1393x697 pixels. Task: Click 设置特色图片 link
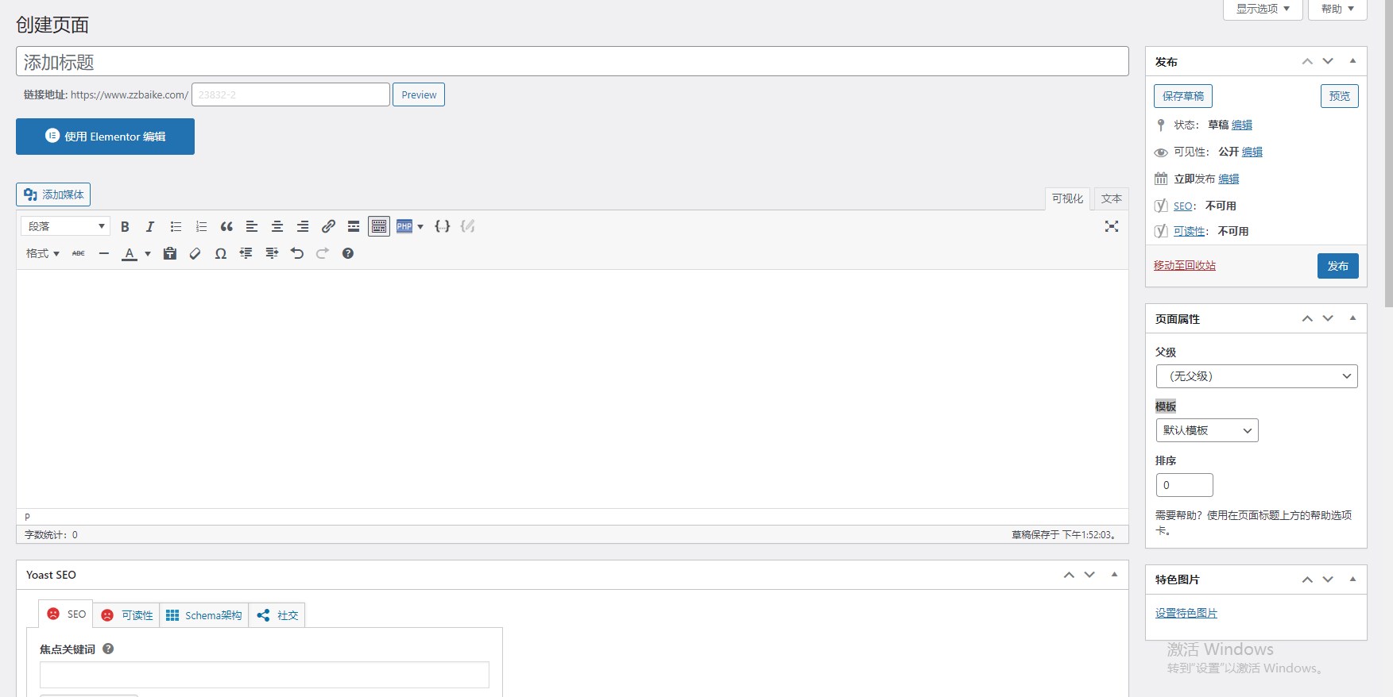pyautogui.click(x=1186, y=613)
